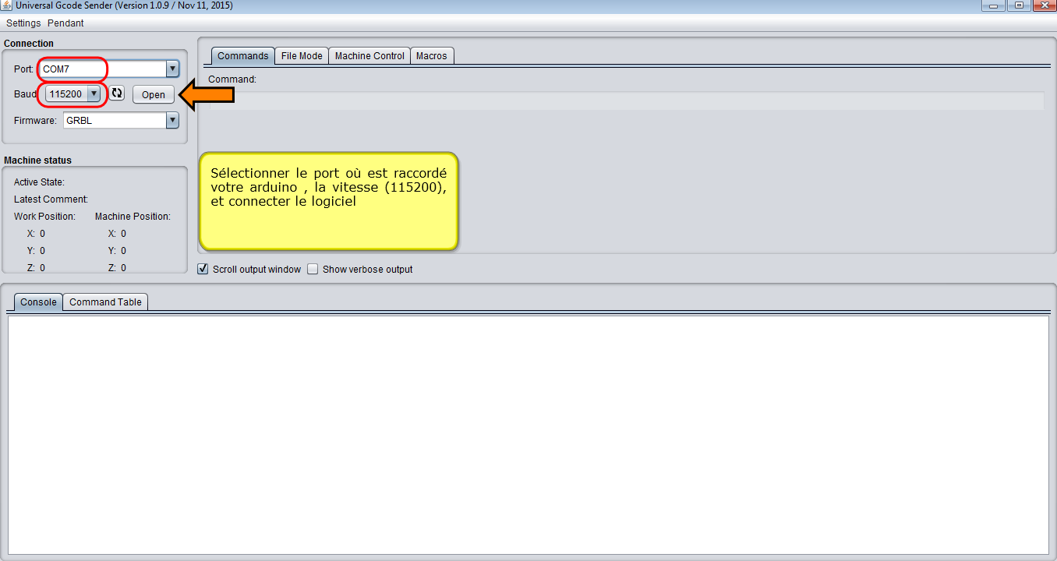The width and height of the screenshot is (1057, 561).
Task: Open the Settings menu
Action: click(23, 23)
